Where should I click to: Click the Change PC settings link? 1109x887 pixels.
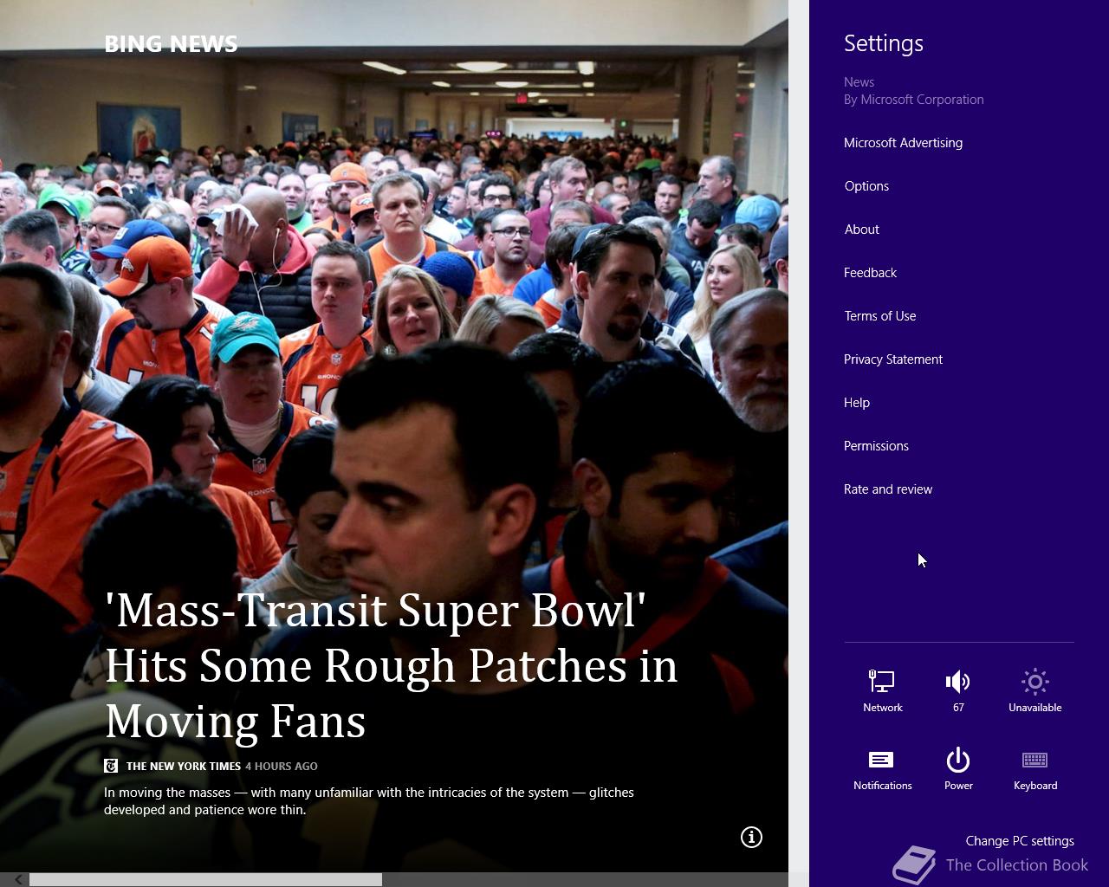1019,841
